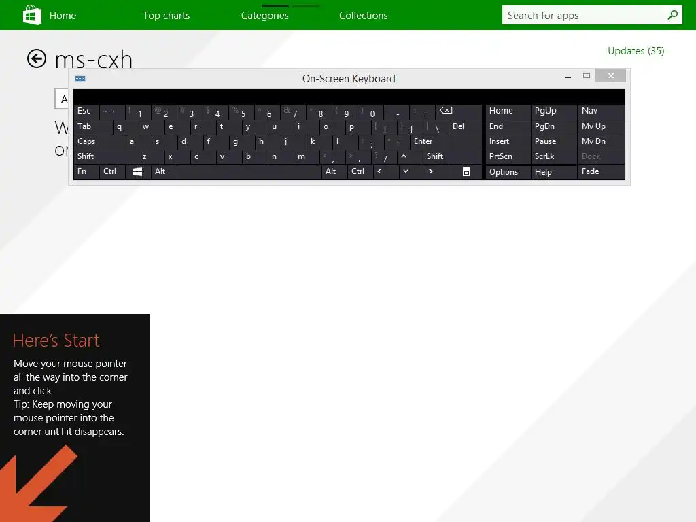The width and height of the screenshot is (696, 522).
Task: Toggle the right Alt key
Action: (x=334, y=172)
